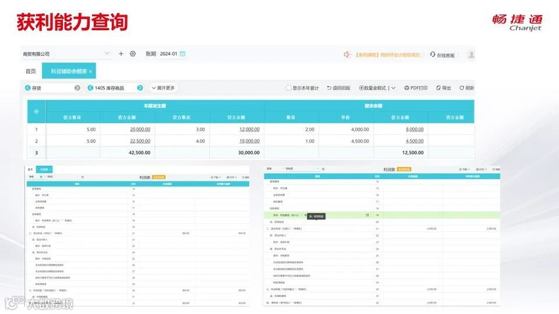Click 刷新 refresh button in main toolbar
The image size is (559, 314).
(466, 88)
